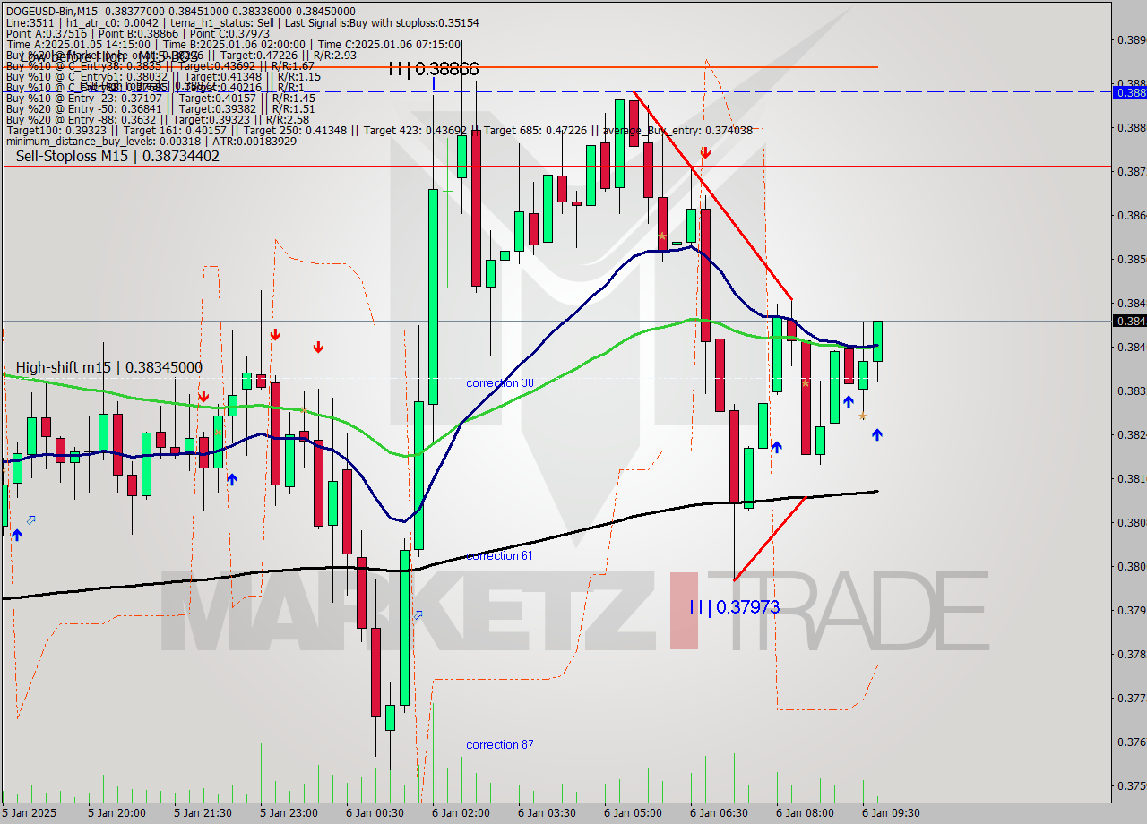Image resolution: width=1147 pixels, height=824 pixels.
Task: Click the 'I I | 0.37973' low label
Action: [734, 607]
